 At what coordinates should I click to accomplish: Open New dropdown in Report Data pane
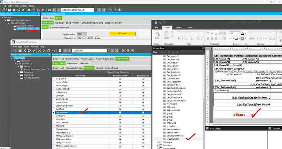point(156,52)
